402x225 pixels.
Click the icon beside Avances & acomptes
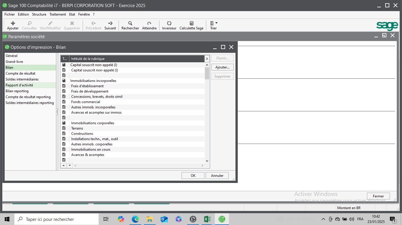point(64,155)
